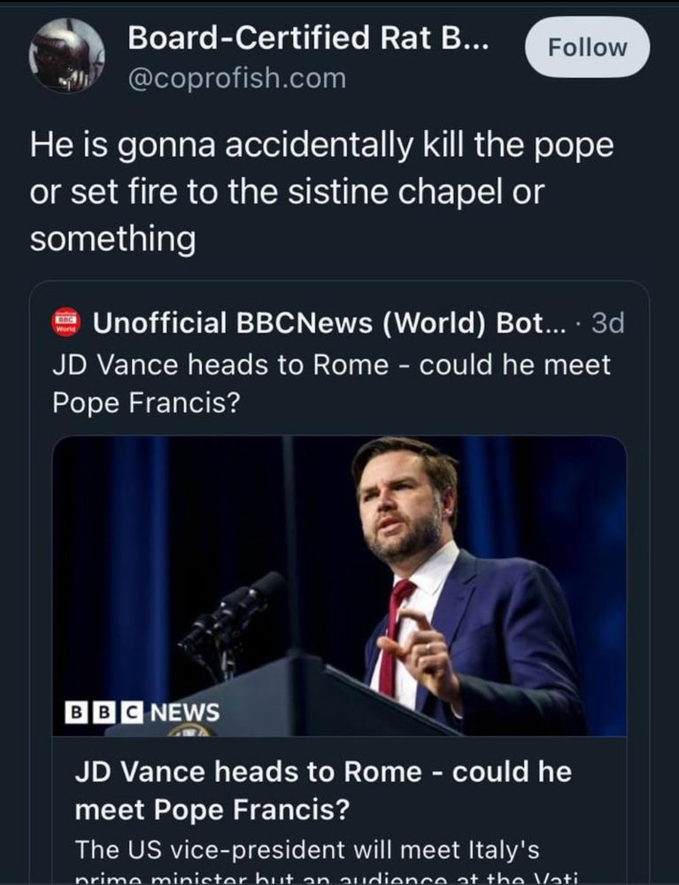Click the @coprofish.com handle
679x885 pixels.
point(237,78)
